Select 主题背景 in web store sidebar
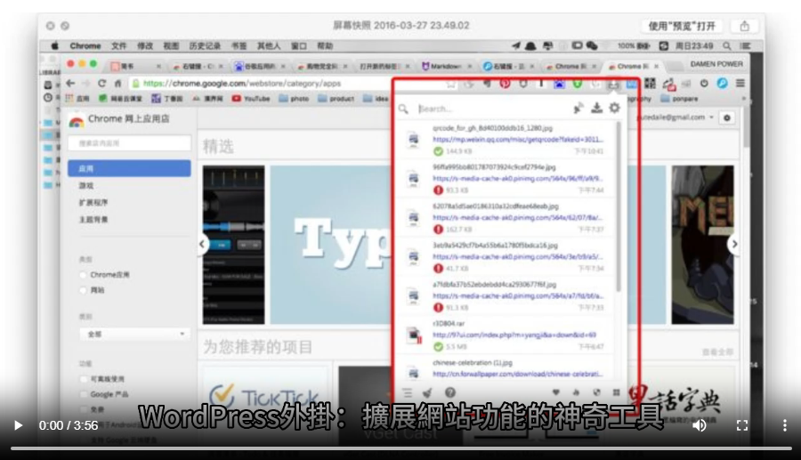This screenshot has height=460, width=801. point(93,220)
